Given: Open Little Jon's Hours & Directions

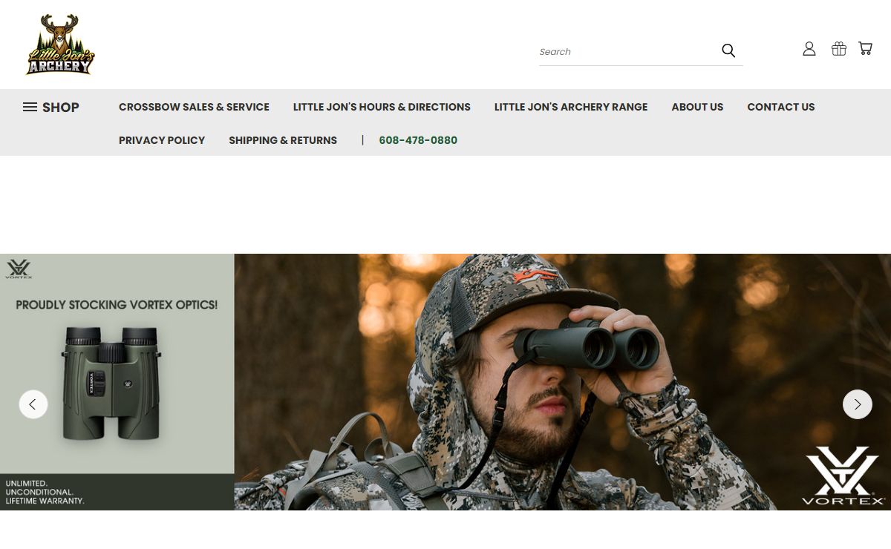Looking at the screenshot, I should (x=382, y=107).
